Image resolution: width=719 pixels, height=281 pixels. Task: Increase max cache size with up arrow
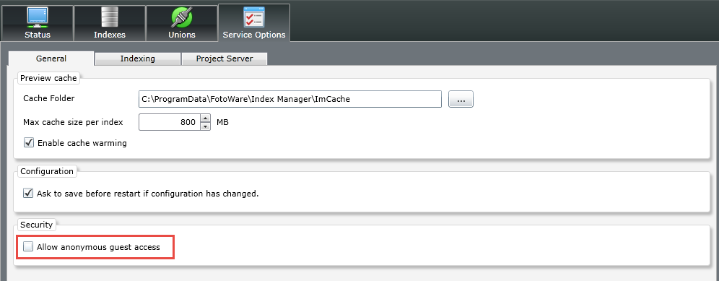click(206, 118)
